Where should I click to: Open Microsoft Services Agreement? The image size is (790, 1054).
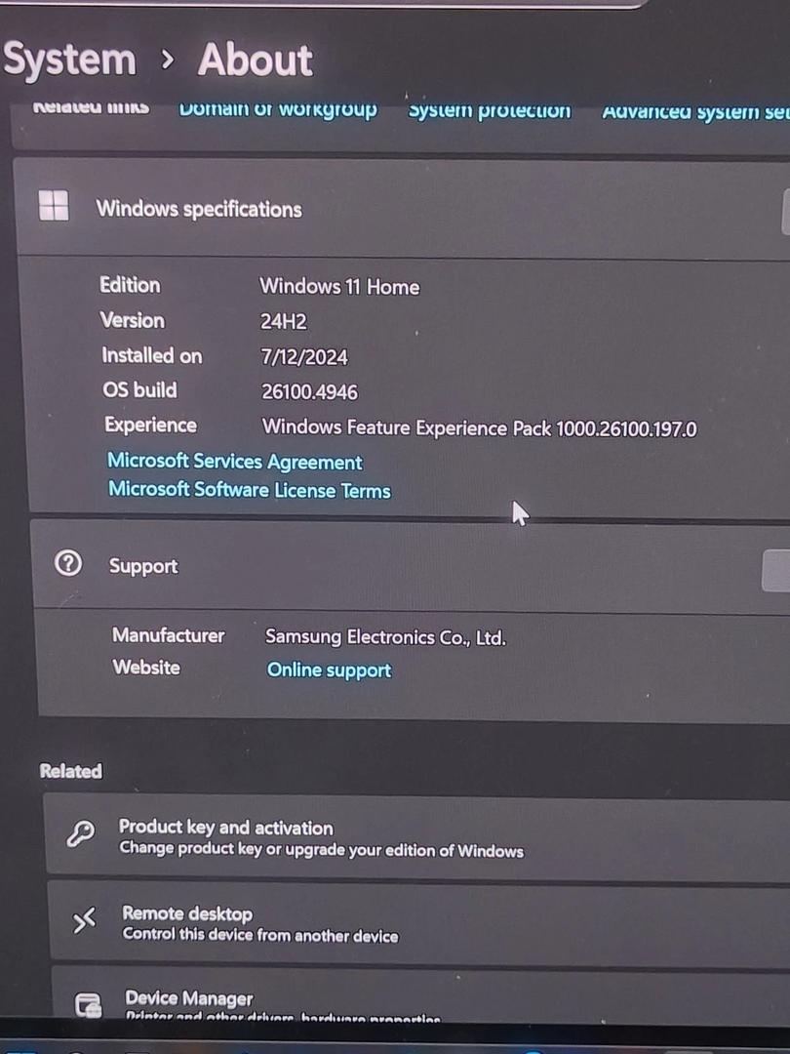235,462
